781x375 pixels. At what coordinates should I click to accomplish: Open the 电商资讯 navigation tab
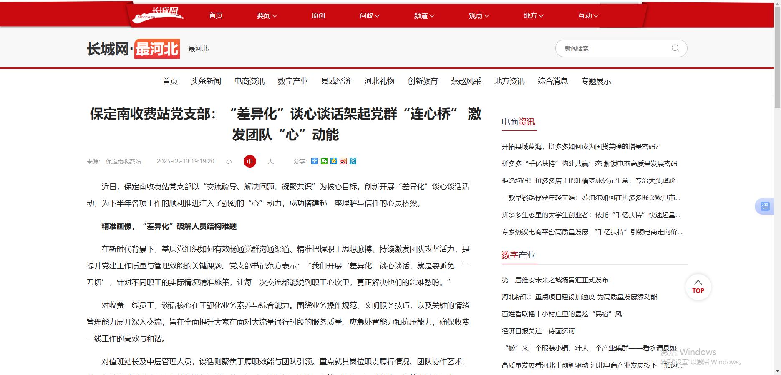click(x=249, y=81)
